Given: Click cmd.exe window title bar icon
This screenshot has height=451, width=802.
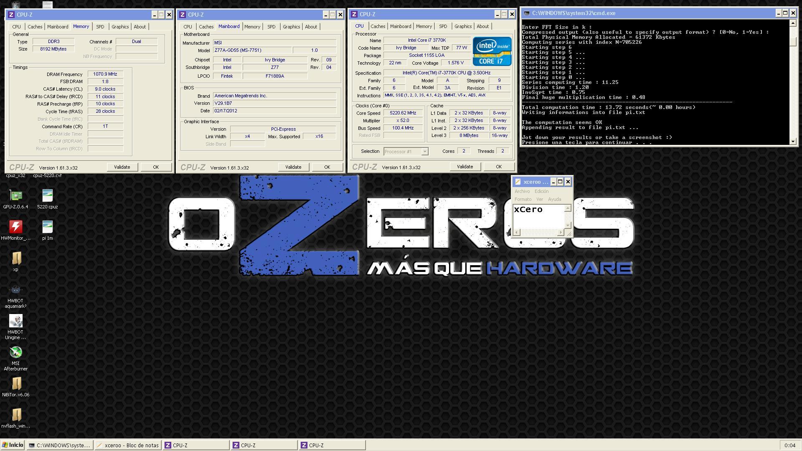Looking at the screenshot, I should coord(527,13).
